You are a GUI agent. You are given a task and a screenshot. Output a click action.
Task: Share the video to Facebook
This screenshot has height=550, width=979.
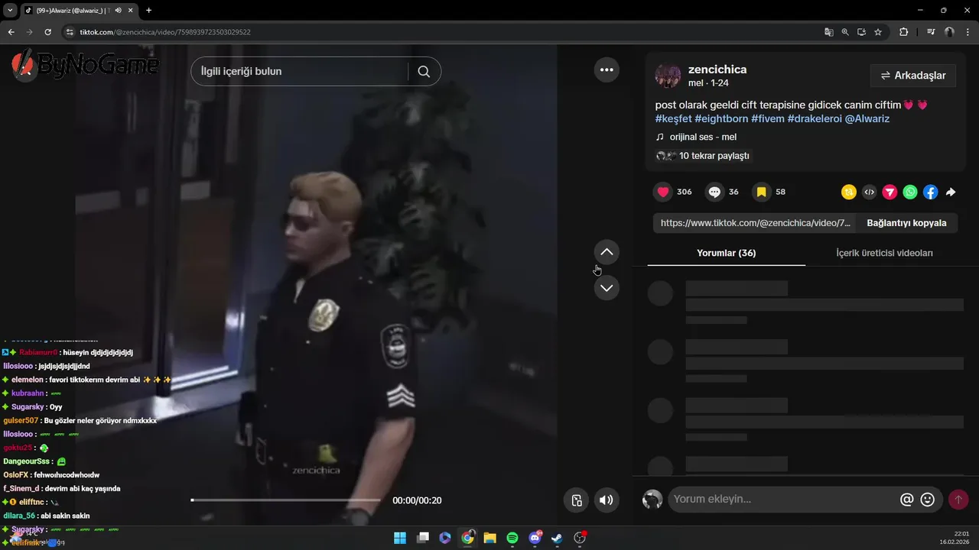click(930, 192)
